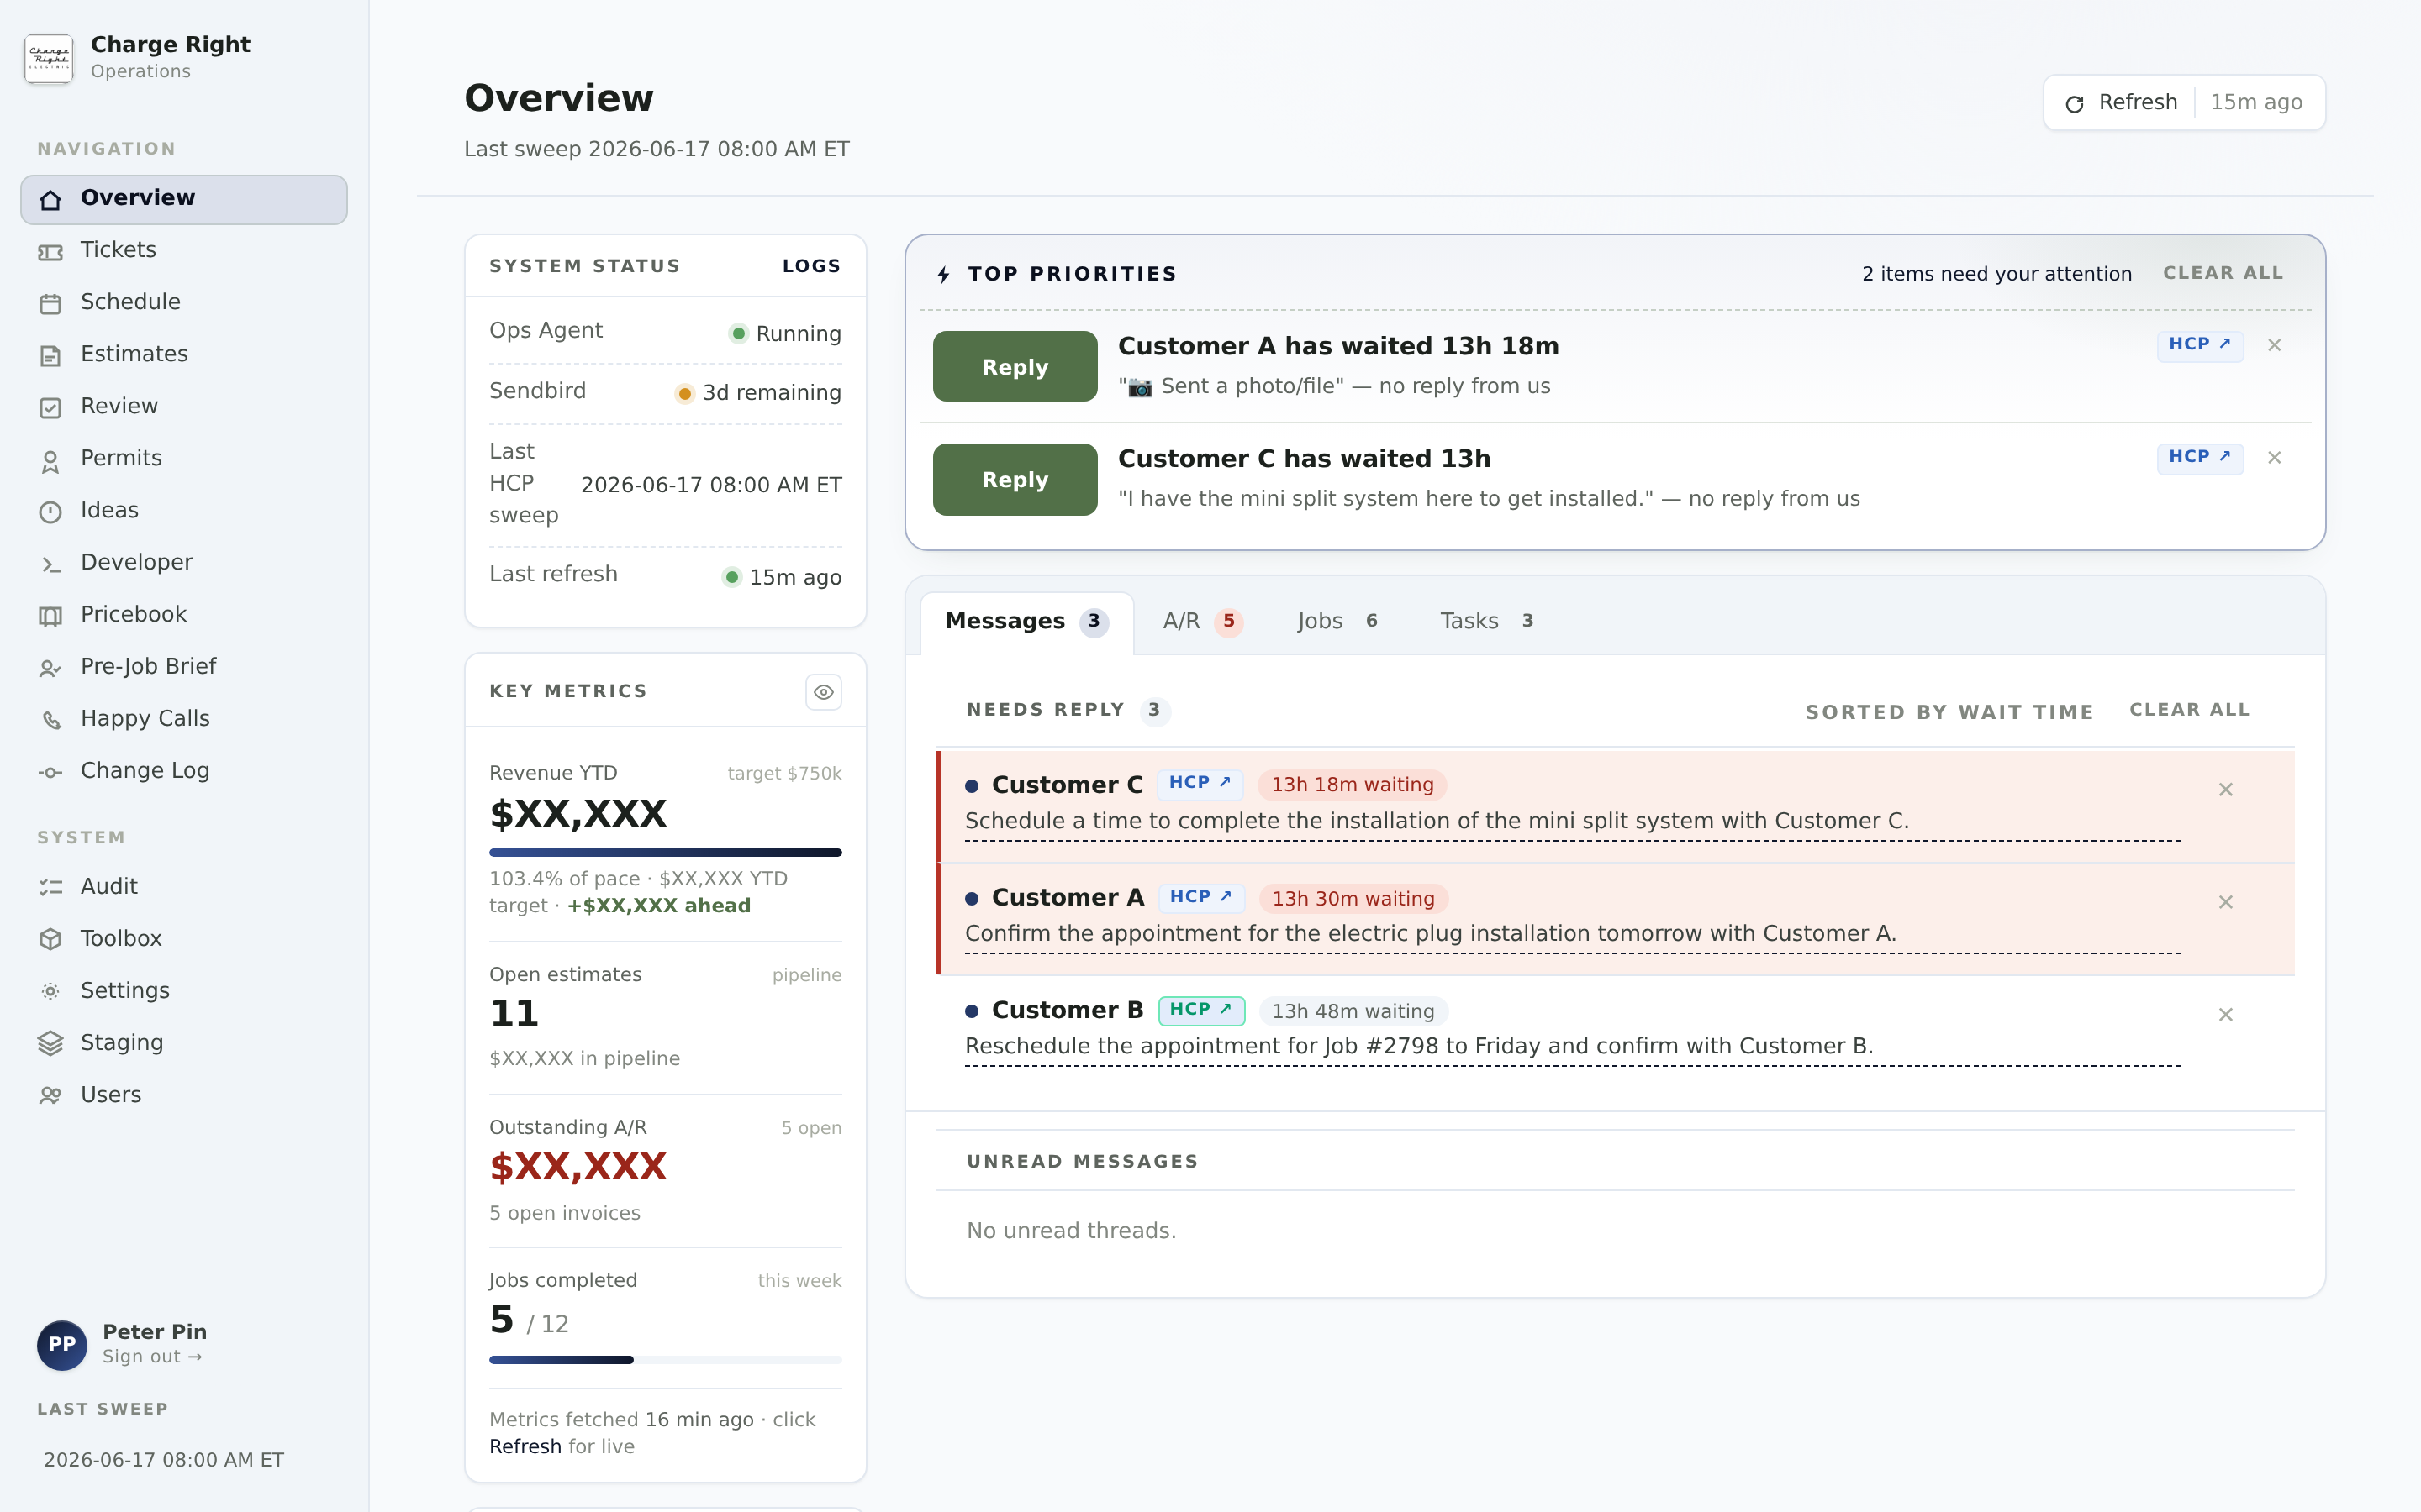The height and width of the screenshot is (1512, 2421).
Task: Click the lightning bolt Top Priorities icon
Action: (x=943, y=274)
